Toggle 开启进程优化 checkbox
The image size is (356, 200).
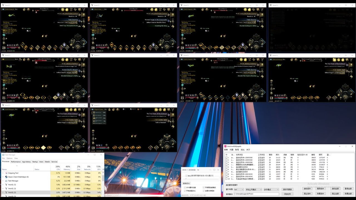185,191
